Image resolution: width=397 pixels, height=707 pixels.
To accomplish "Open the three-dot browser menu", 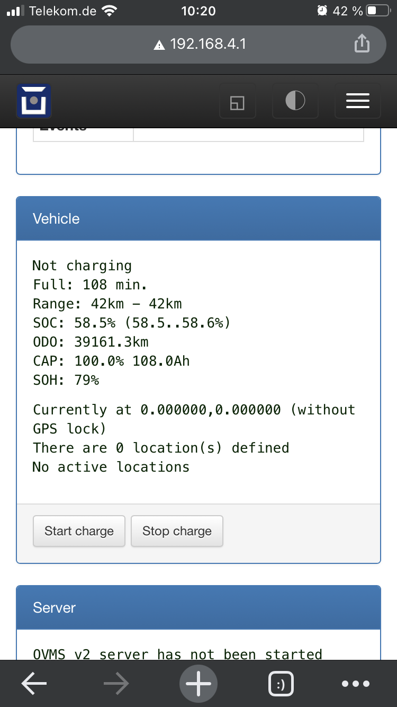I will tap(356, 684).
